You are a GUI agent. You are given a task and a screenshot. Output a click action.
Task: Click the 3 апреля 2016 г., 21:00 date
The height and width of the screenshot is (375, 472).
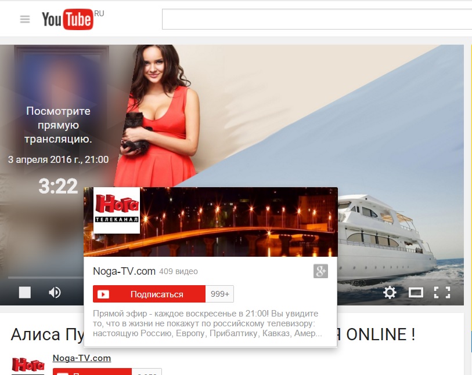[58, 159]
